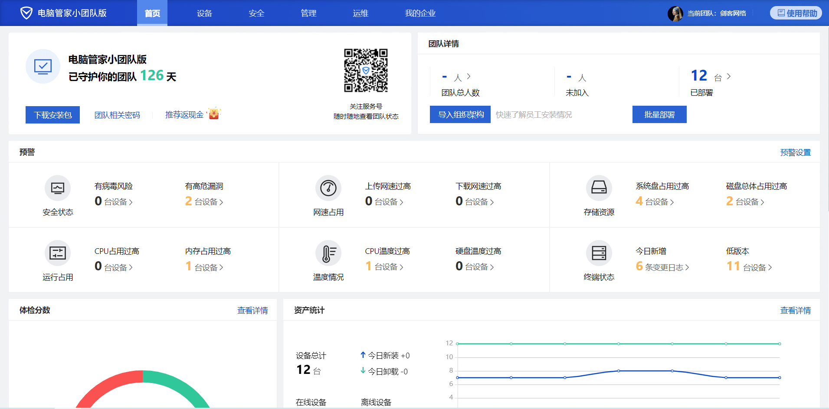Select the 我的企业 tab
829x409 pixels.
pyautogui.click(x=420, y=13)
